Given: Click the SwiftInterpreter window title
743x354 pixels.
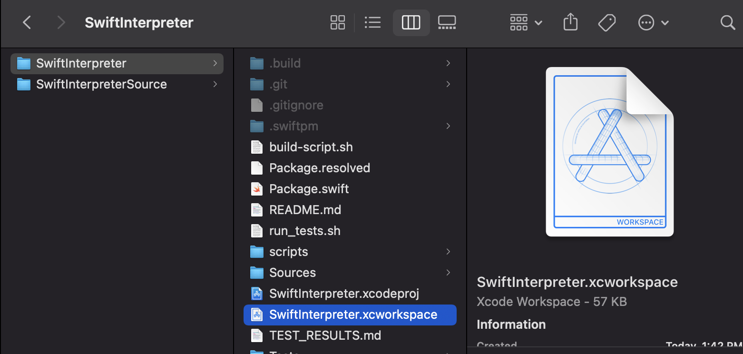Looking at the screenshot, I should (139, 22).
